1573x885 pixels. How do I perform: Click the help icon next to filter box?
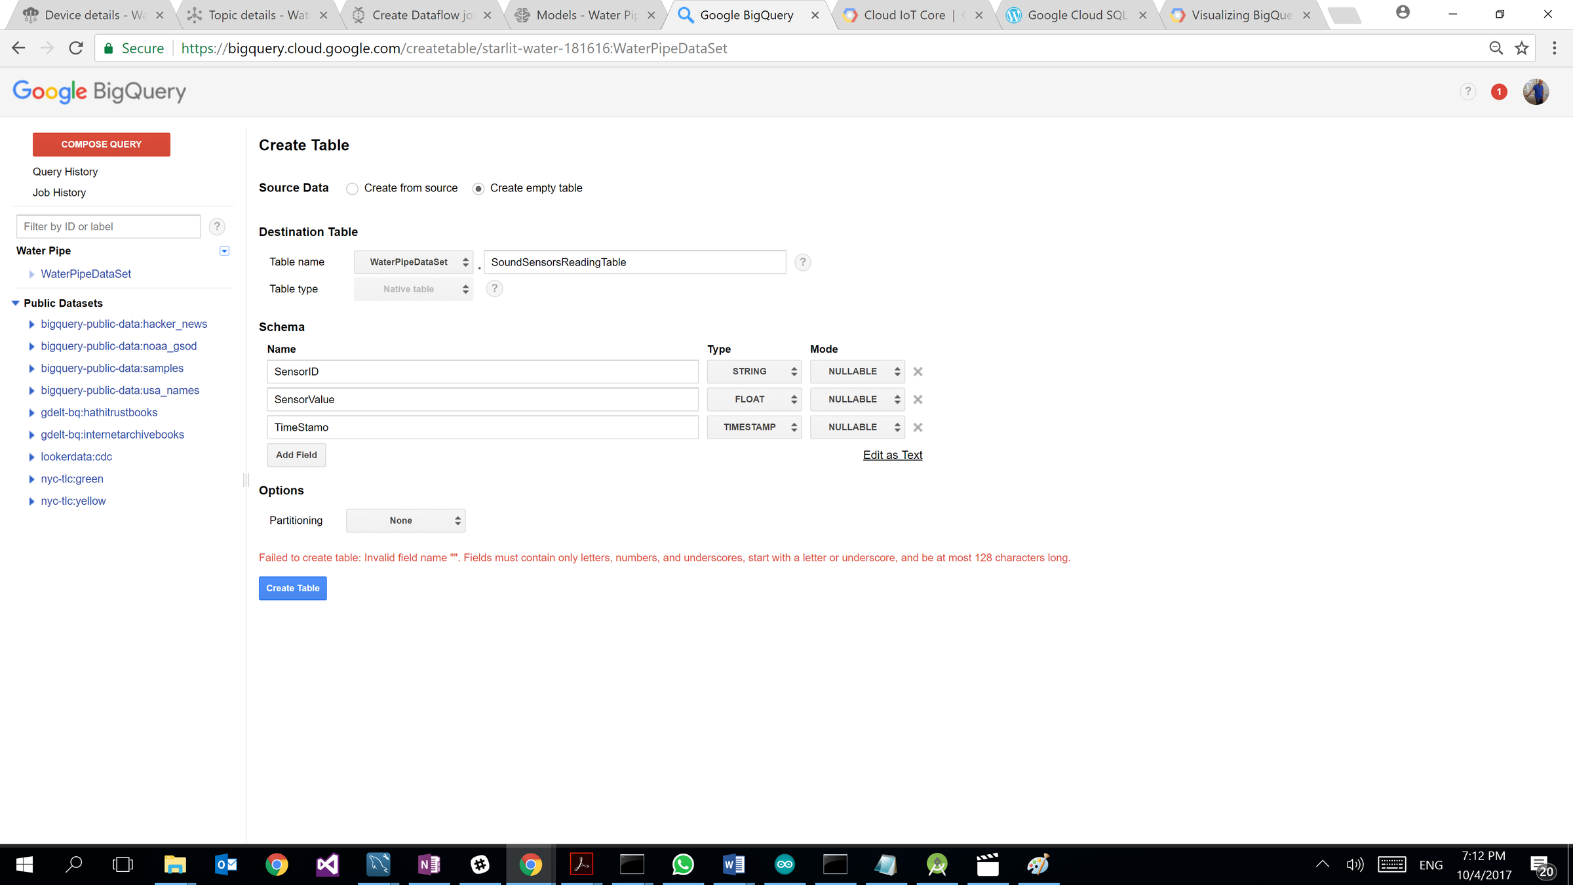(217, 227)
